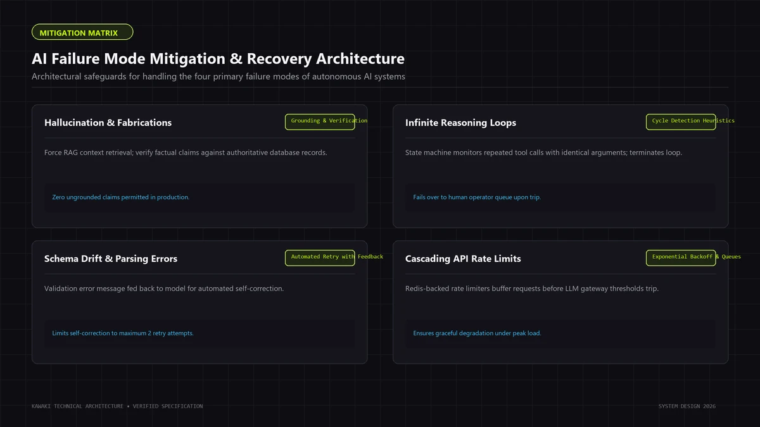The image size is (760, 427).
Task: Click the KAWAKI TECHNICAL ARCHITECTURE footer text
Action: (x=117, y=406)
